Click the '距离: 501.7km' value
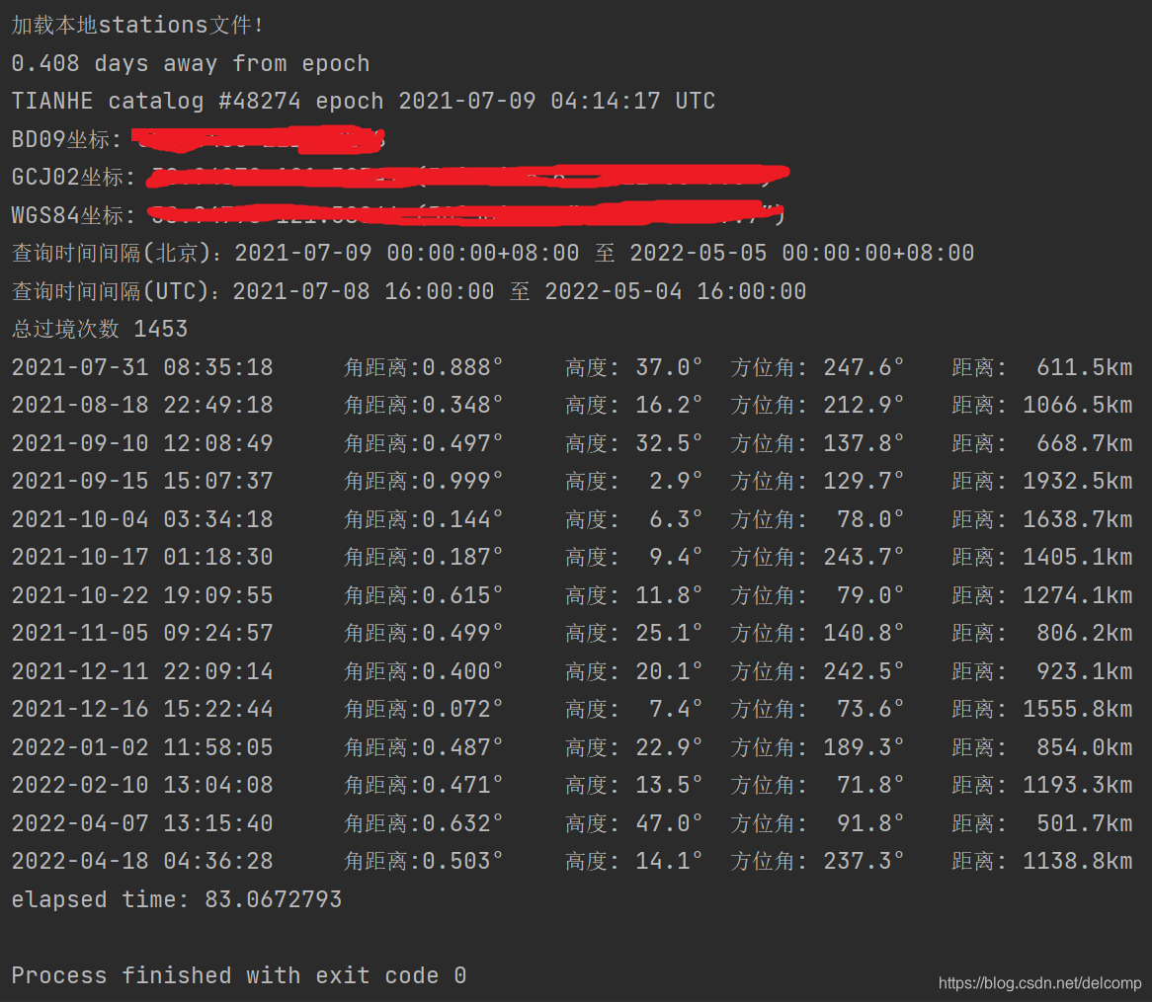1152x1002 pixels. (x=1042, y=823)
